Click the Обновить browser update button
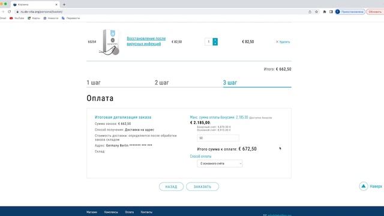 375,12
